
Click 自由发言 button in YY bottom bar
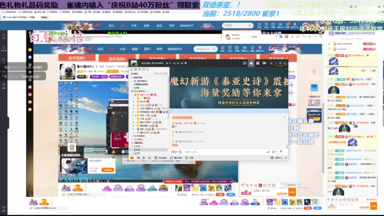tap(160, 158)
